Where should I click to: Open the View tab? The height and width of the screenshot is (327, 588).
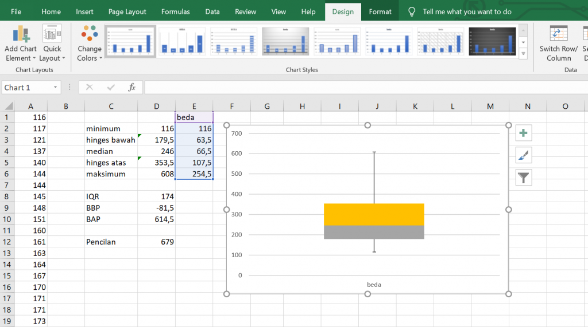(278, 11)
